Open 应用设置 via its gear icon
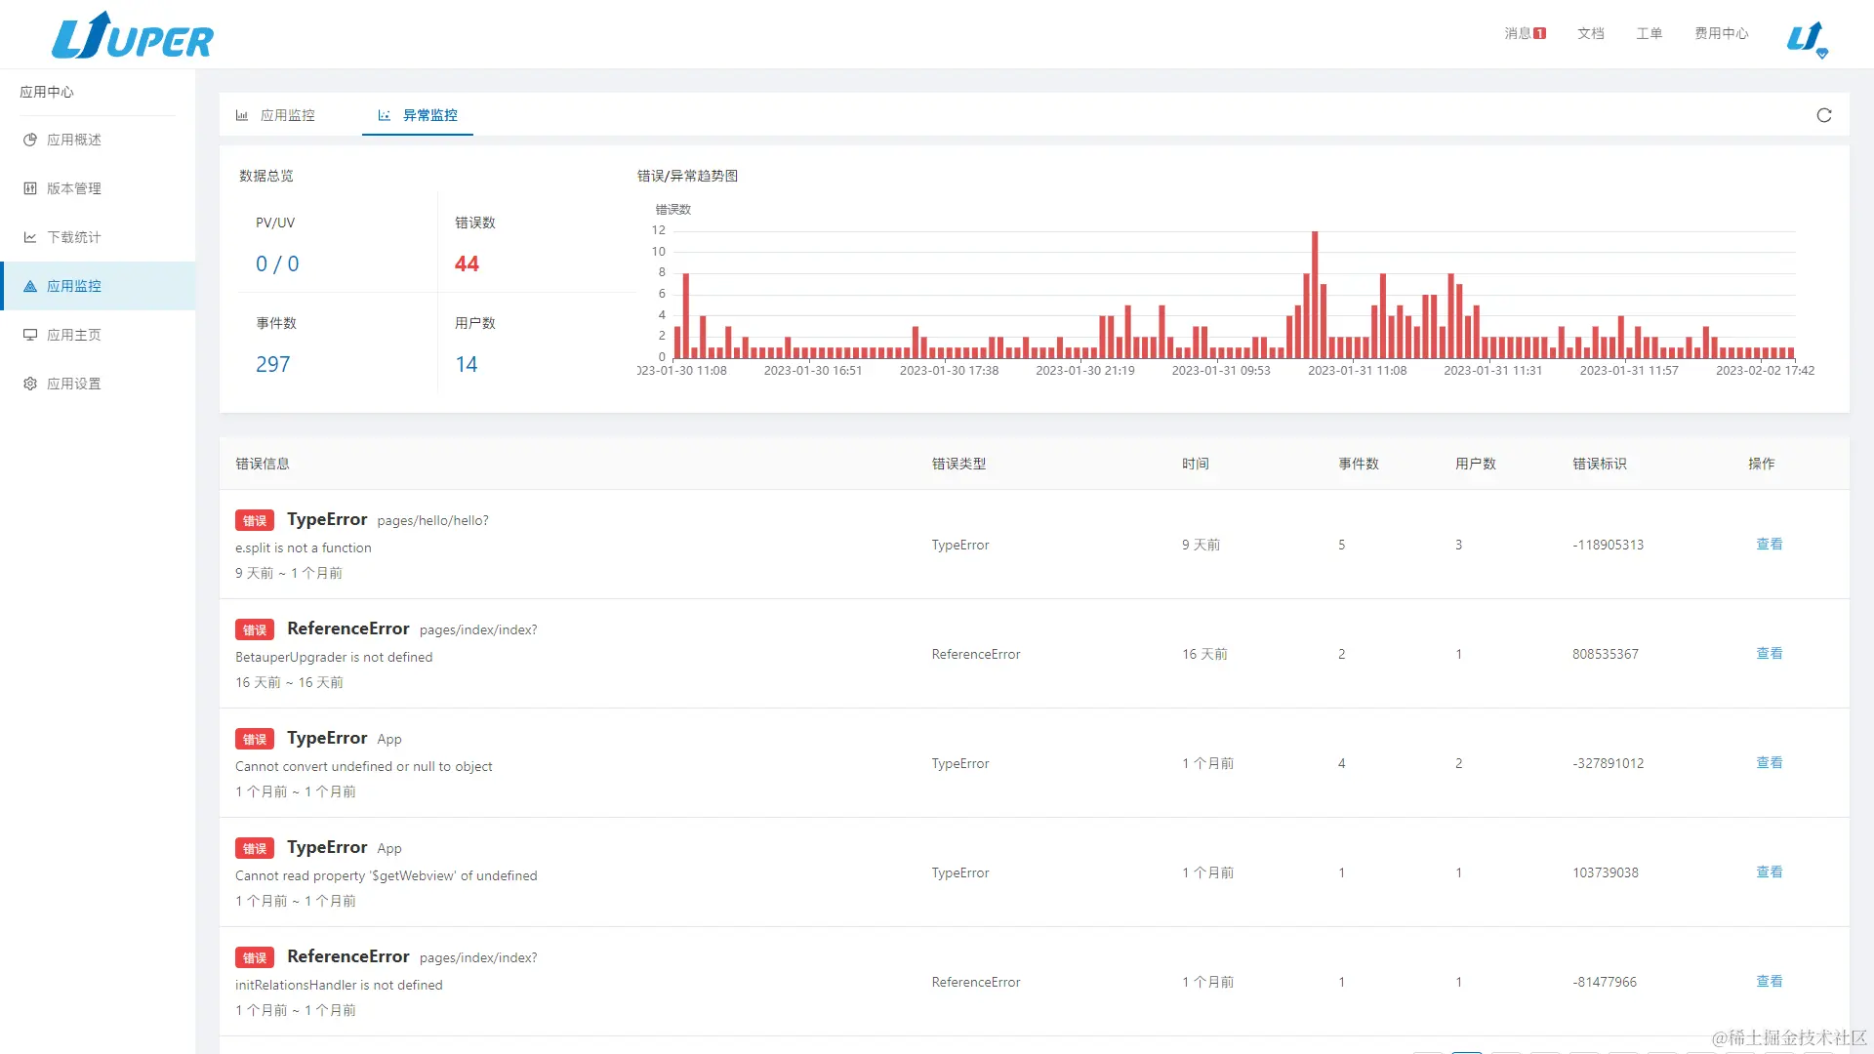1874x1054 pixels. coord(29,384)
